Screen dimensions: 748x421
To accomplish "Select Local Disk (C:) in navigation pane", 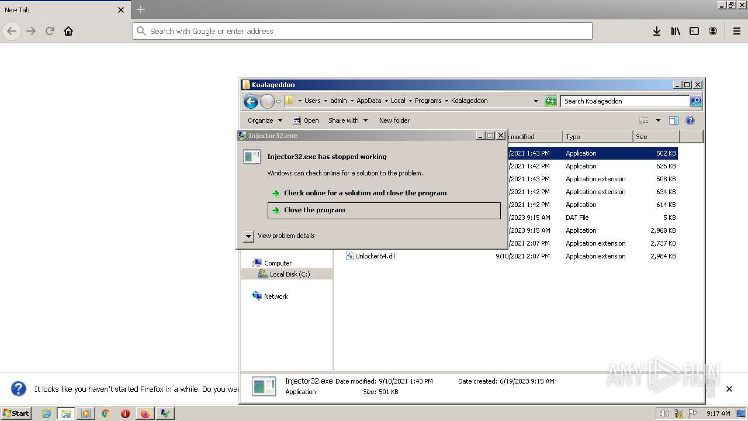I will click(x=289, y=274).
